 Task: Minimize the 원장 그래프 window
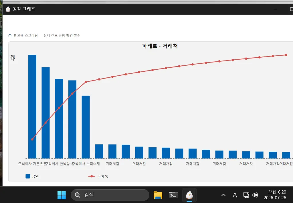pyautogui.click(x=275, y=9)
